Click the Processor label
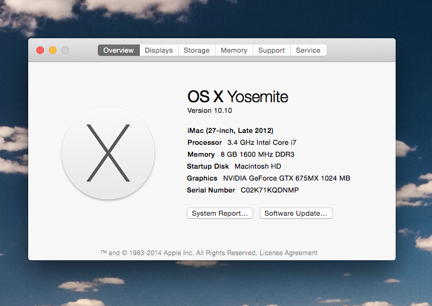The width and height of the screenshot is (432, 306). pos(204,142)
